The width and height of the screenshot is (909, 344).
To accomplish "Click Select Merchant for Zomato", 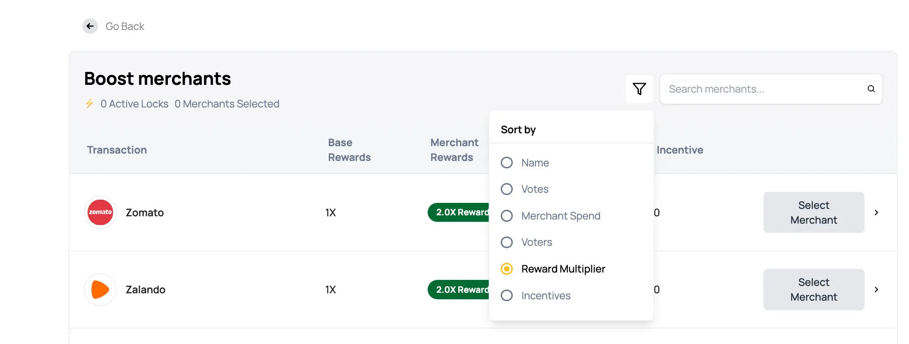I will (x=813, y=212).
